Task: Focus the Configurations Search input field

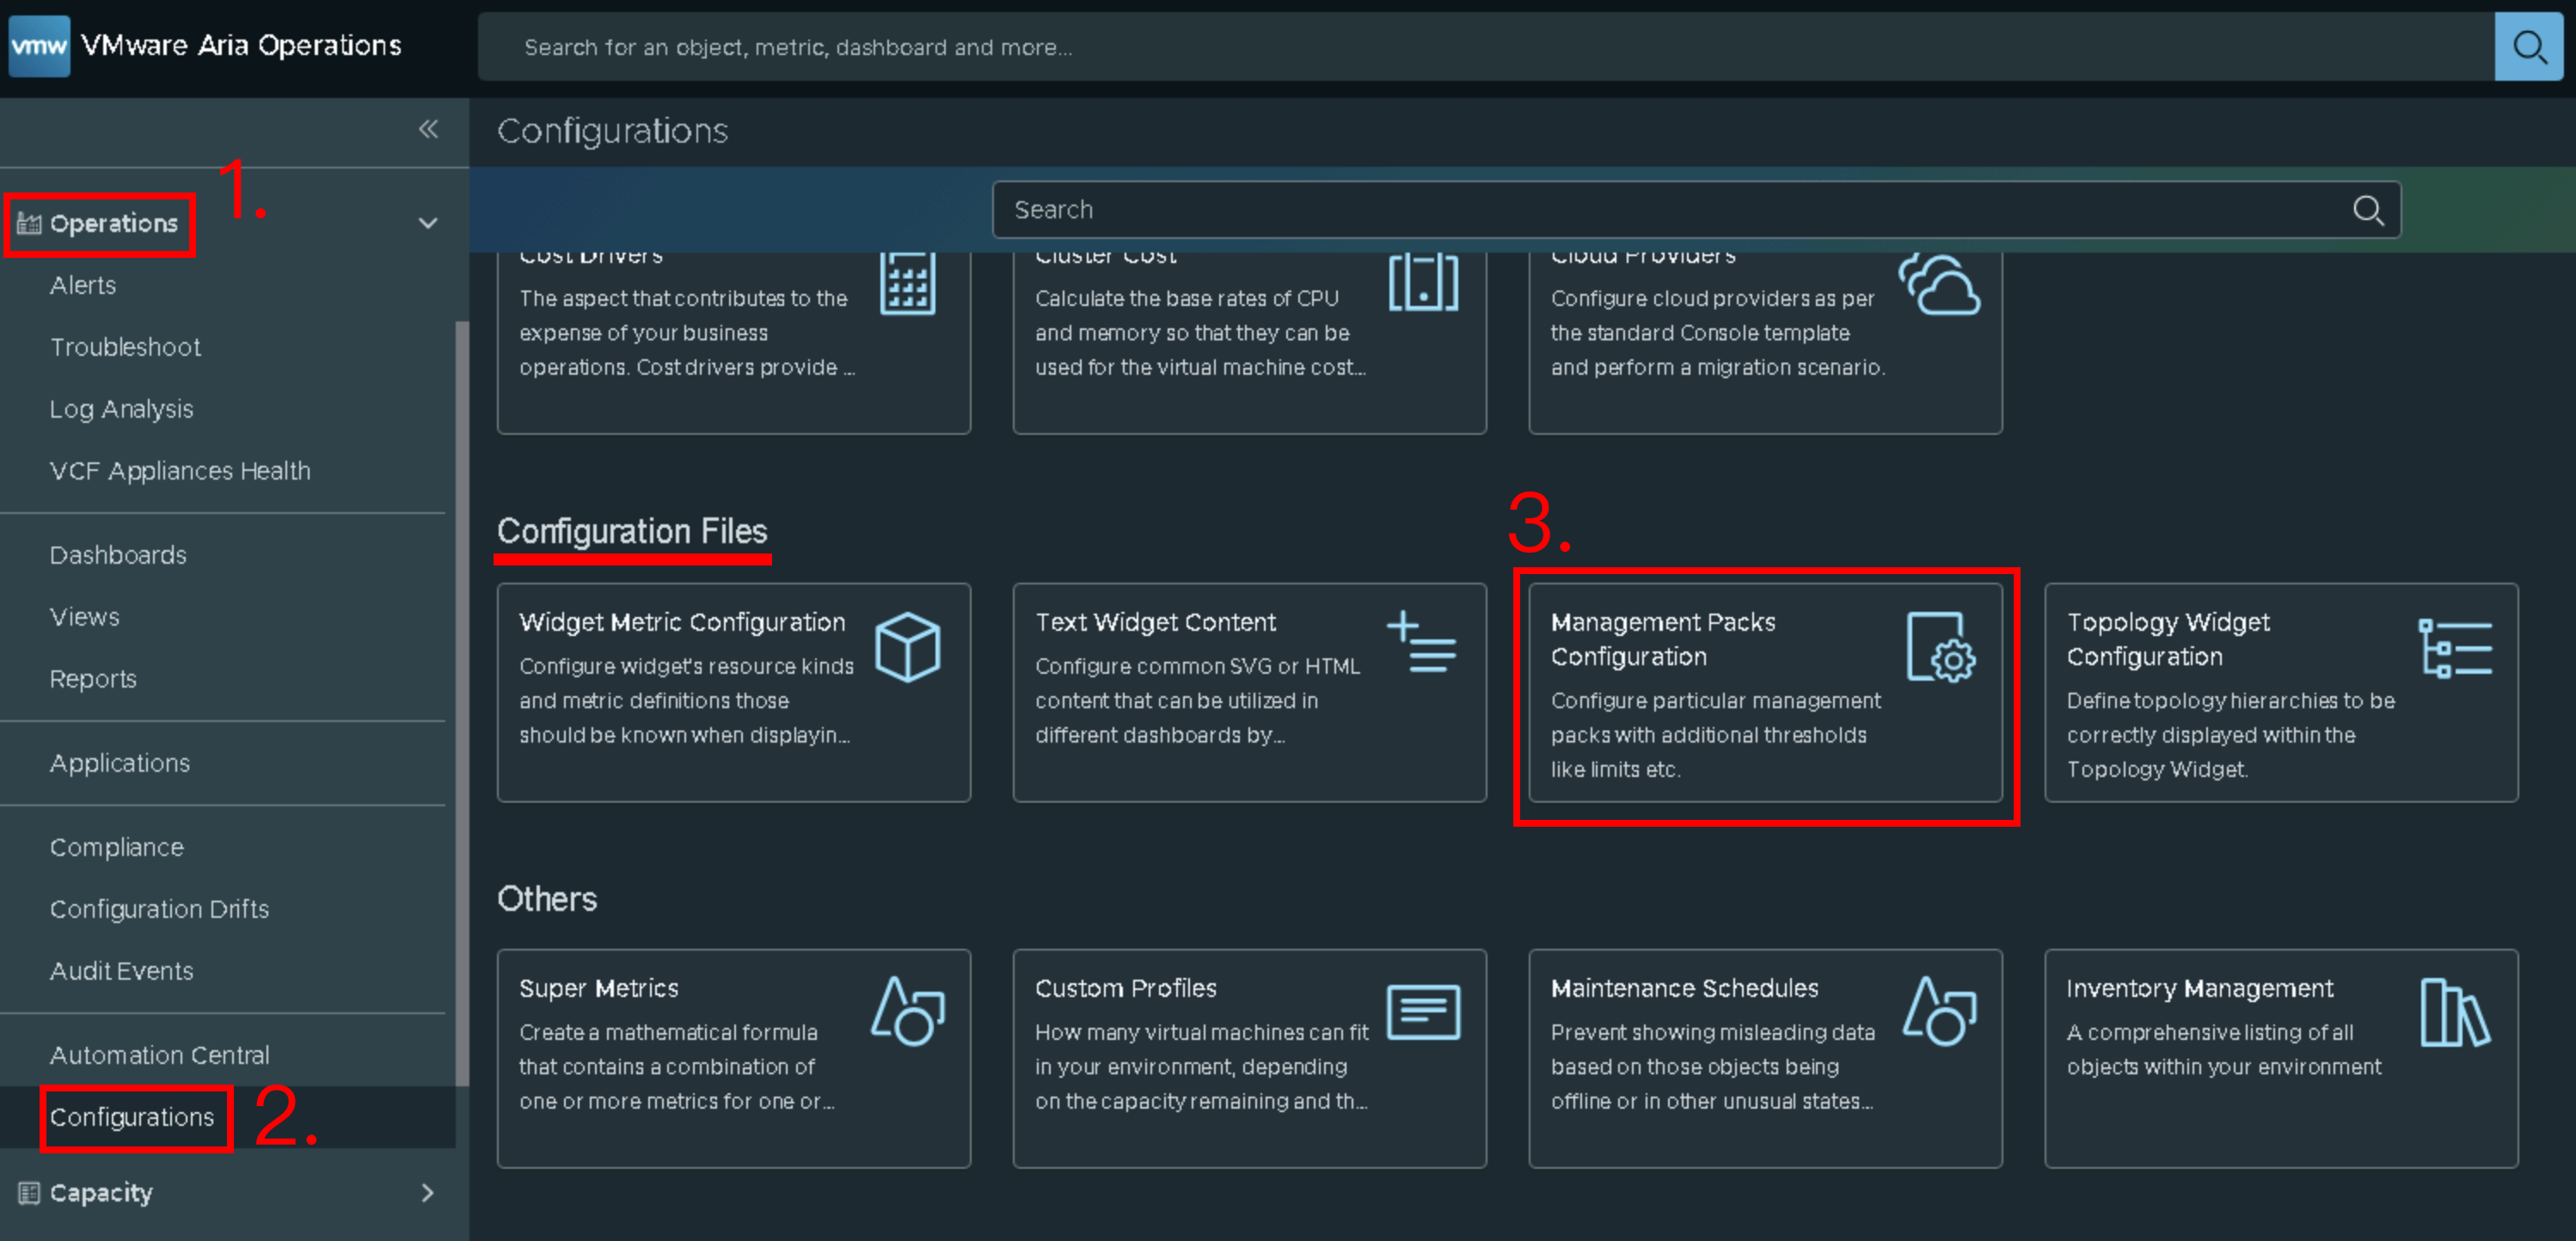Action: click(x=1696, y=210)
